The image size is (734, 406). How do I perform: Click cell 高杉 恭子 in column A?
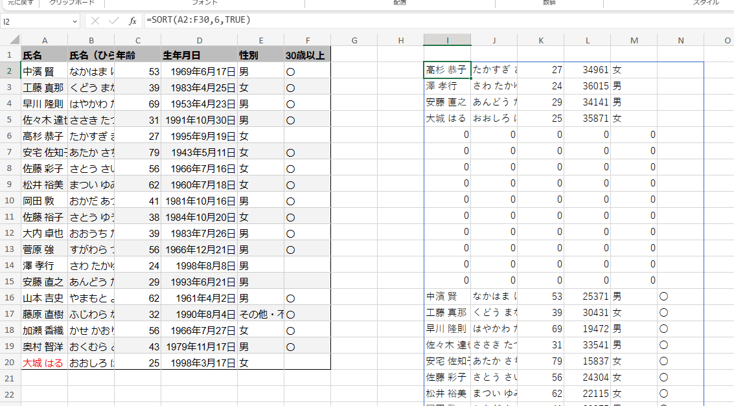(45, 136)
